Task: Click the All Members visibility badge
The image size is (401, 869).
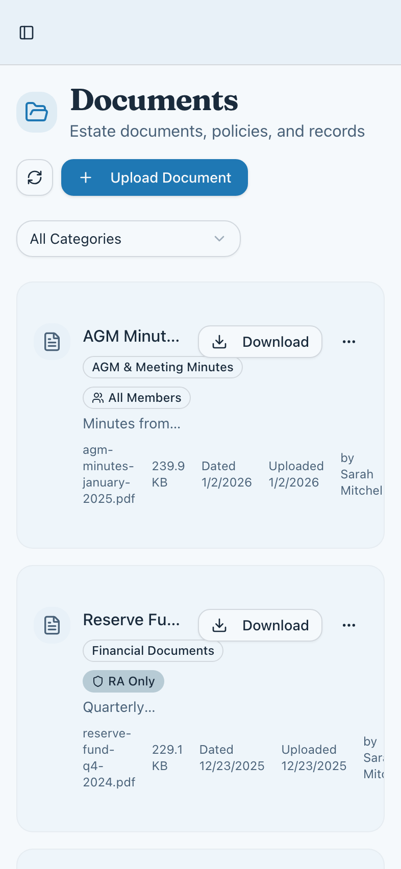Action: (x=137, y=398)
